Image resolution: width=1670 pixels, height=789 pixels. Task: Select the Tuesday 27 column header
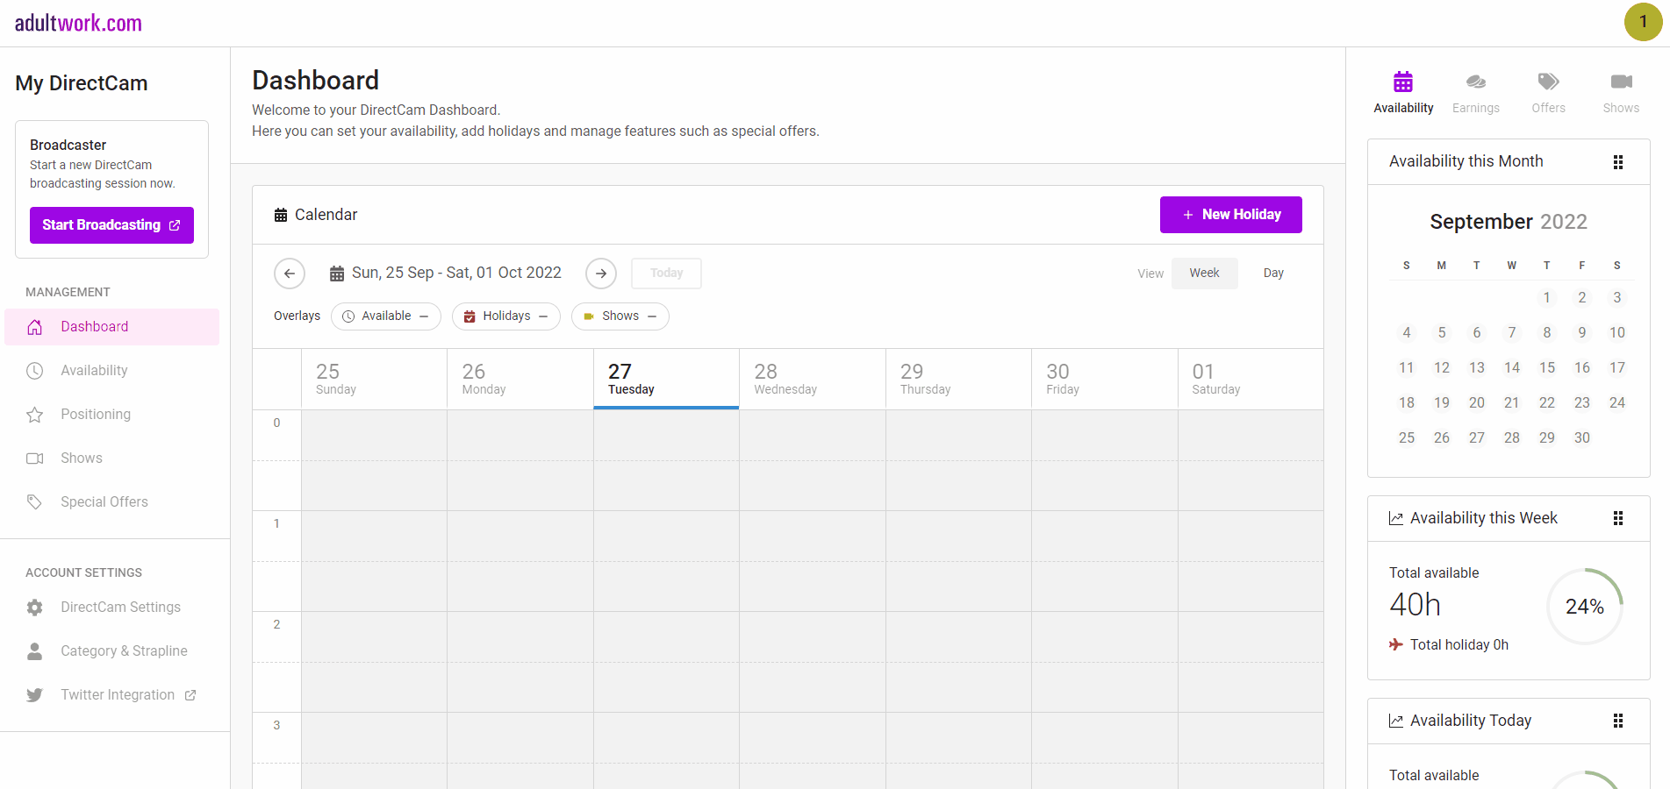point(666,380)
